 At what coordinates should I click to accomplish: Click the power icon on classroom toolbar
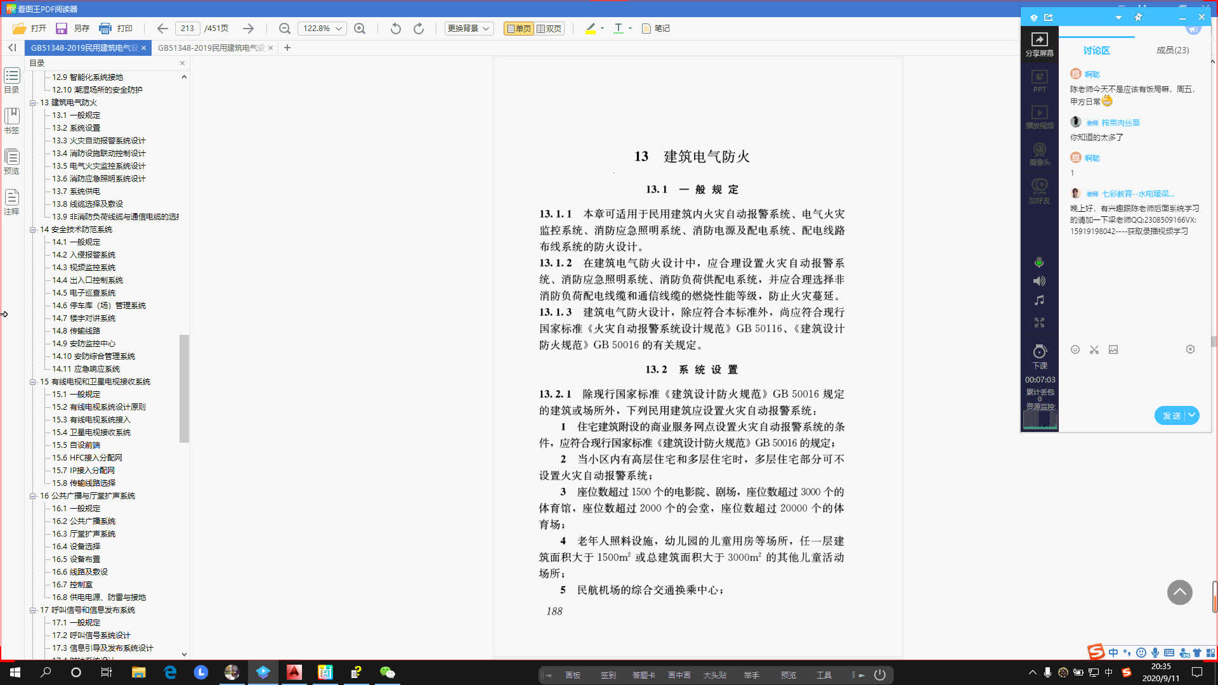(880, 675)
